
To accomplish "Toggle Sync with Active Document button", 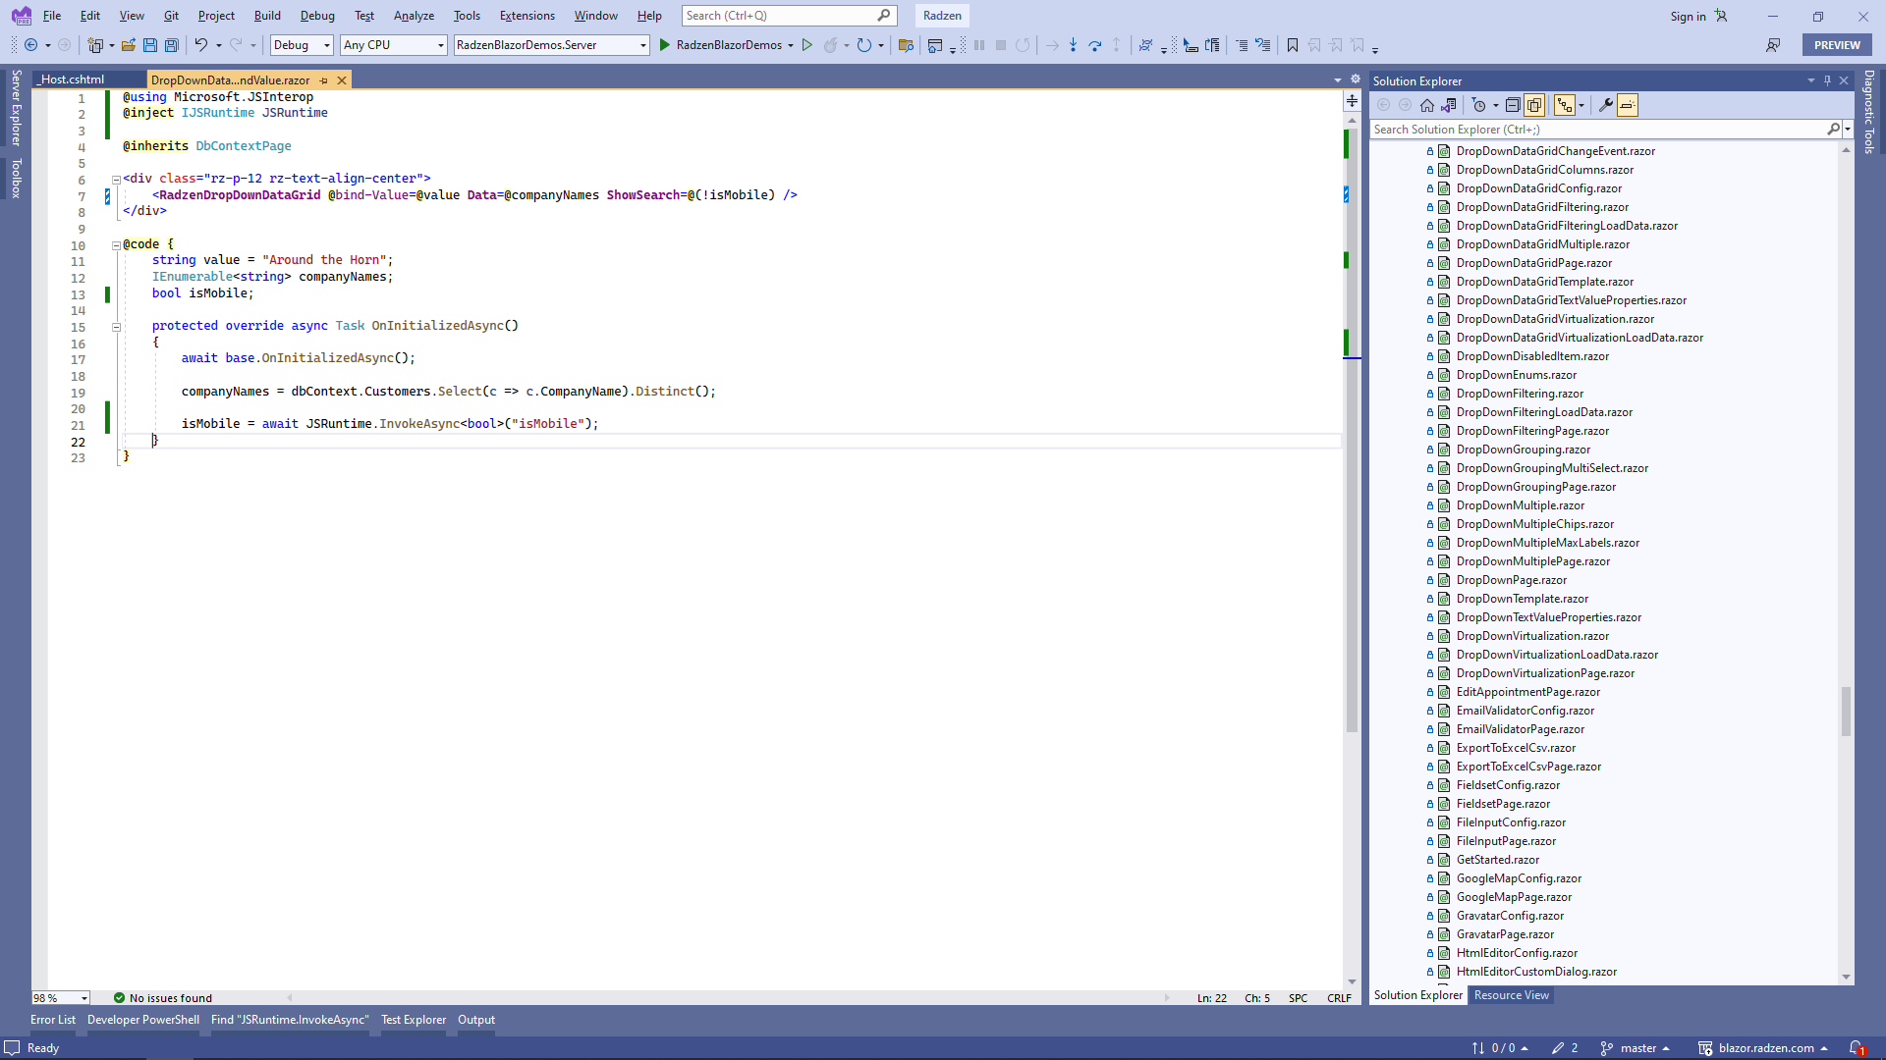I will [1565, 105].
